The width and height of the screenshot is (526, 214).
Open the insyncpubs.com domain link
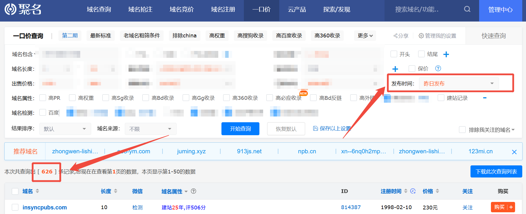45,207
